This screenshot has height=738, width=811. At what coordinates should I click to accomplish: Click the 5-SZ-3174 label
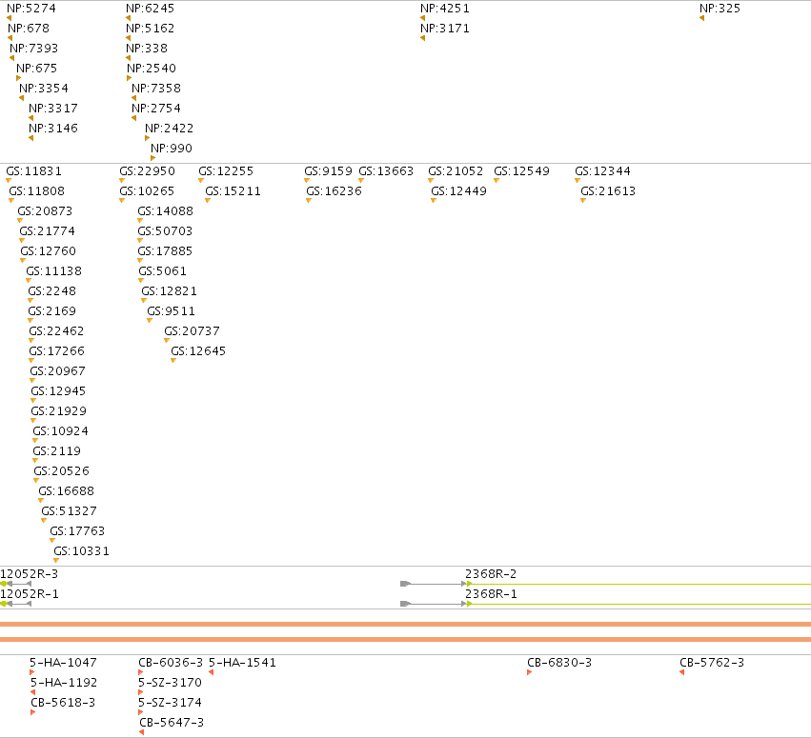[171, 703]
